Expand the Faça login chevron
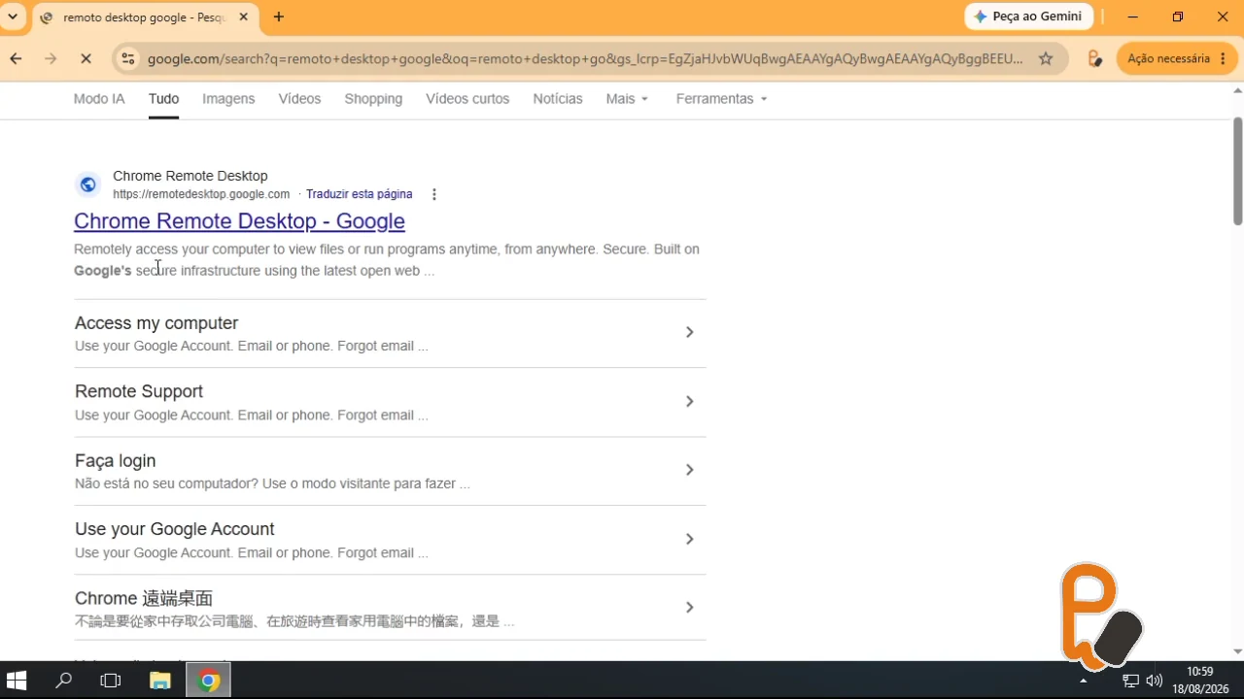Screen dimensions: 1244x699 click(x=689, y=470)
